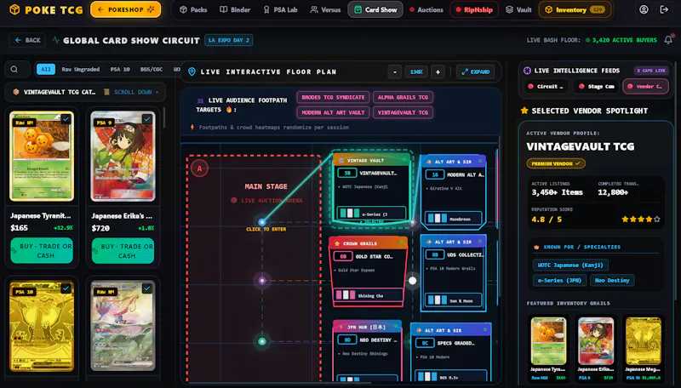This screenshot has height=388, width=681.
Task: Switch to Circuit feed tab
Action: pyautogui.click(x=545, y=87)
